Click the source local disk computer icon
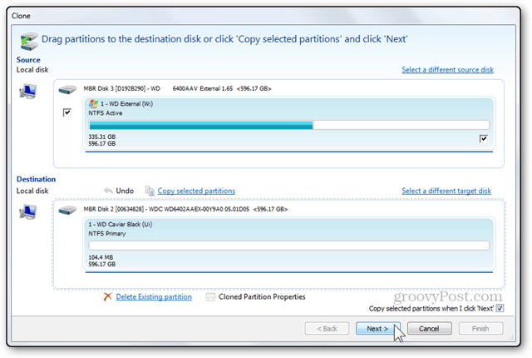 pyautogui.click(x=27, y=92)
